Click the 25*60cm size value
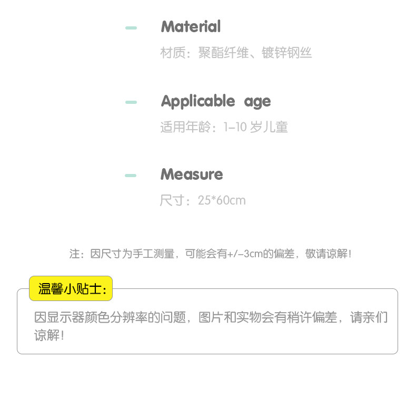The width and height of the screenshot is (416, 397). [222, 201]
